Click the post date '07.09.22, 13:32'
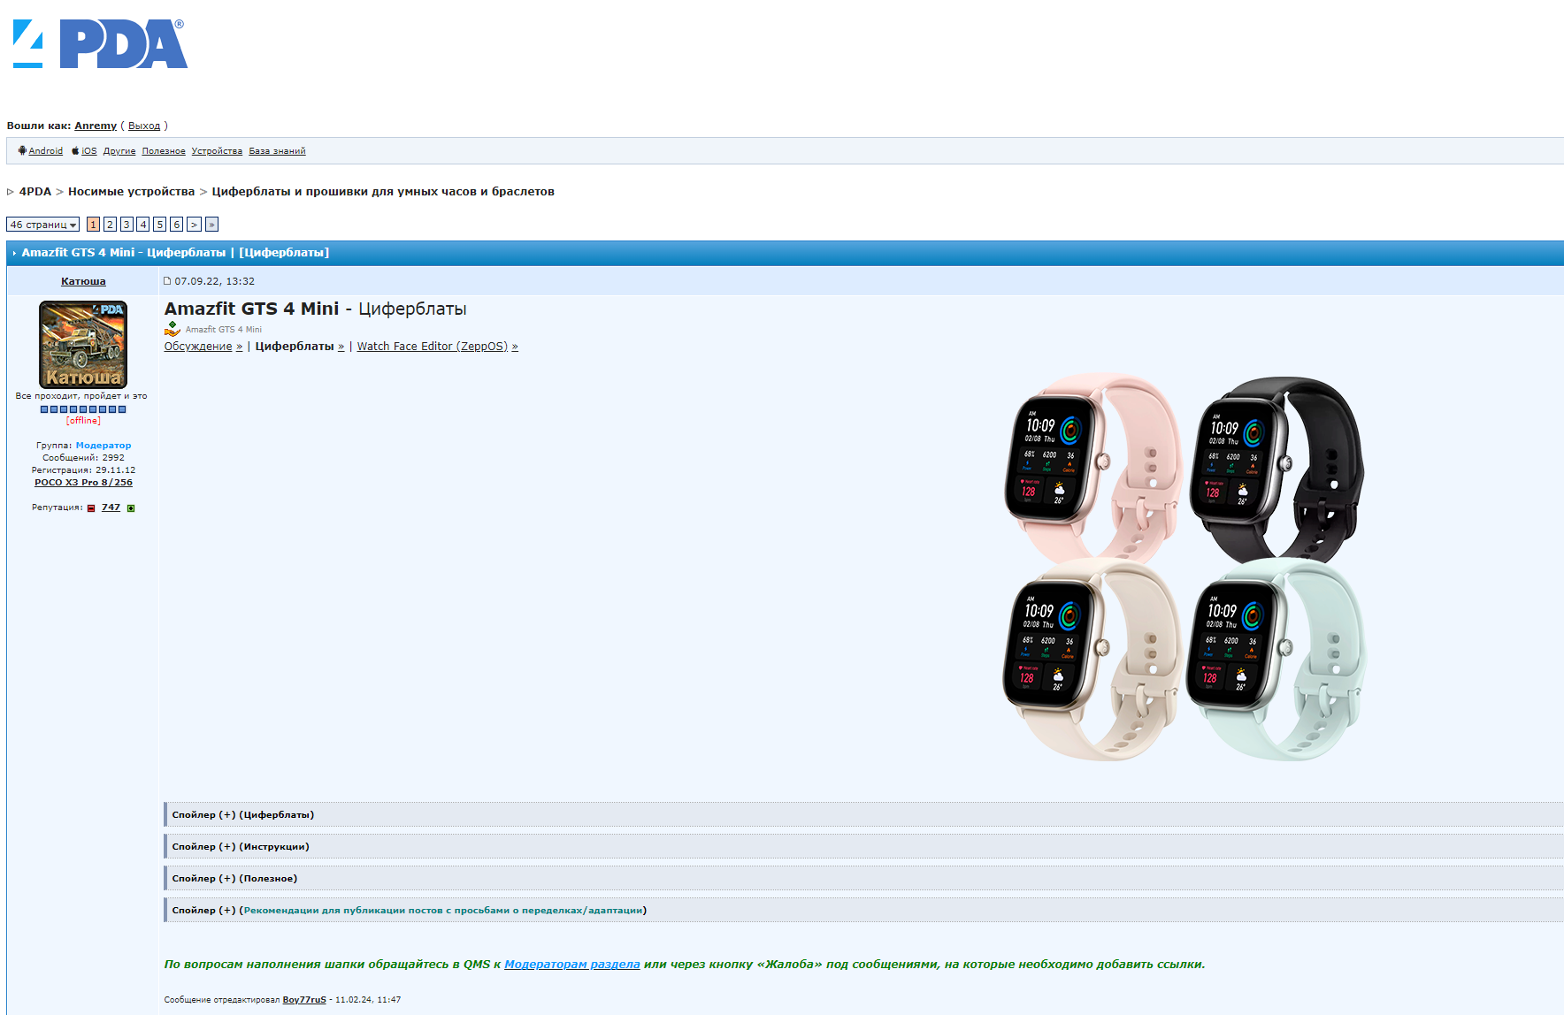Screen dimensions: 1564x1015 pos(214,281)
